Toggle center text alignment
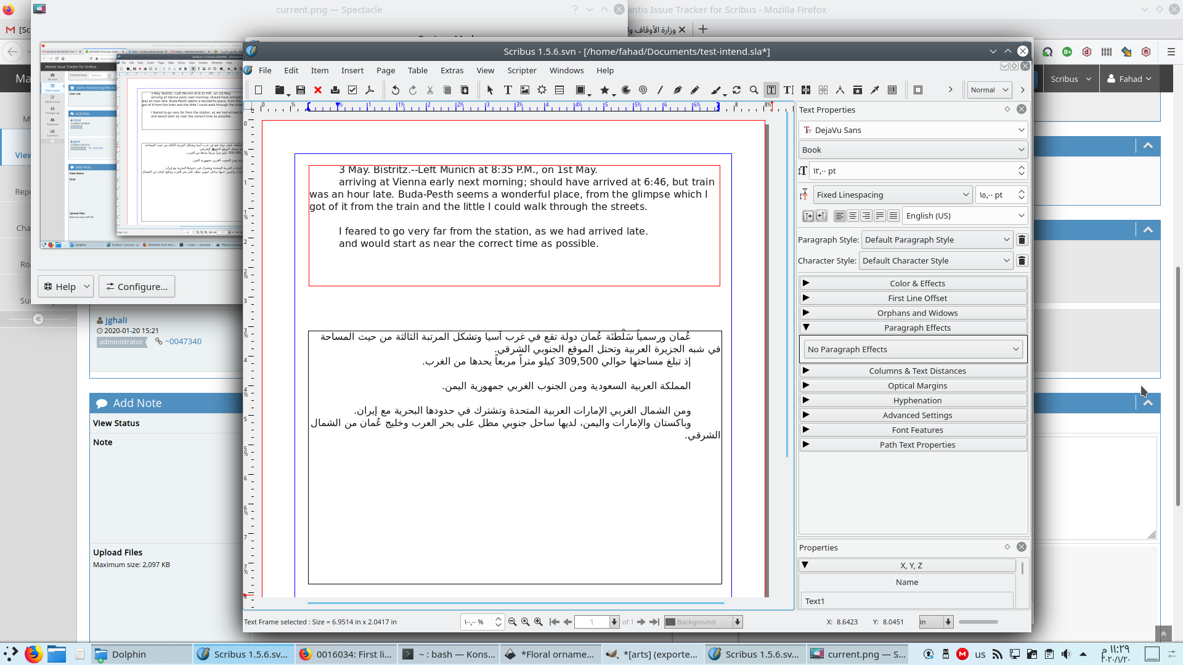 point(853,216)
